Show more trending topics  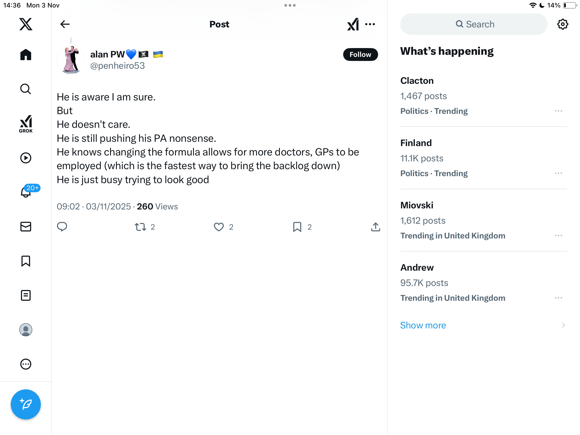(423, 325)
